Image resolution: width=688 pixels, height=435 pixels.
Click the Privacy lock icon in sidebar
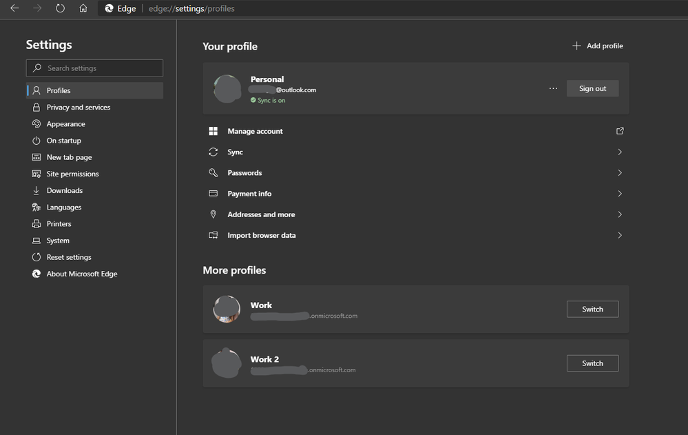pos(37,107)
